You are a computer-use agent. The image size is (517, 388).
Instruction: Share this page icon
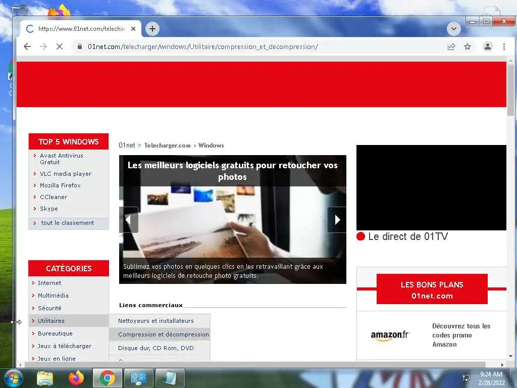click(451, 46)
